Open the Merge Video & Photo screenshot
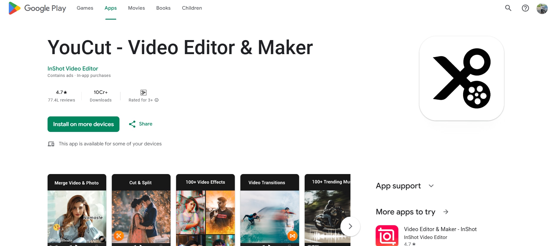Viewport: 548px width, 246px height. [77, 210]
